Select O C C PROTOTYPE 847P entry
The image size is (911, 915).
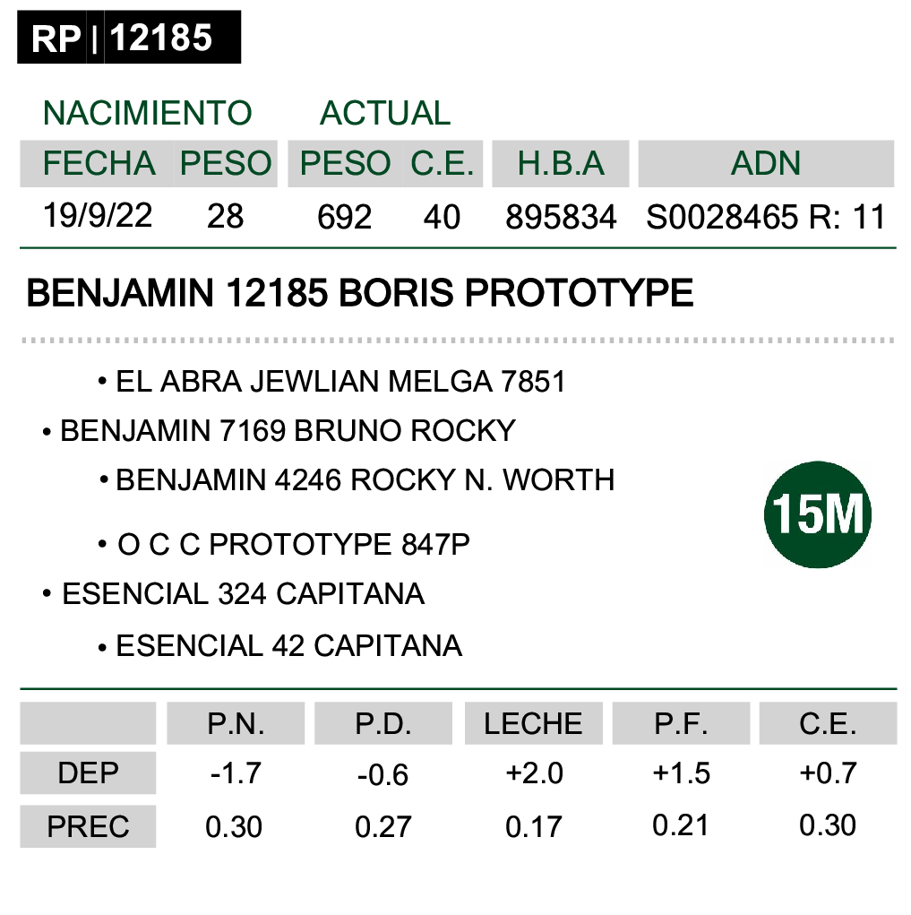[293, 545]
